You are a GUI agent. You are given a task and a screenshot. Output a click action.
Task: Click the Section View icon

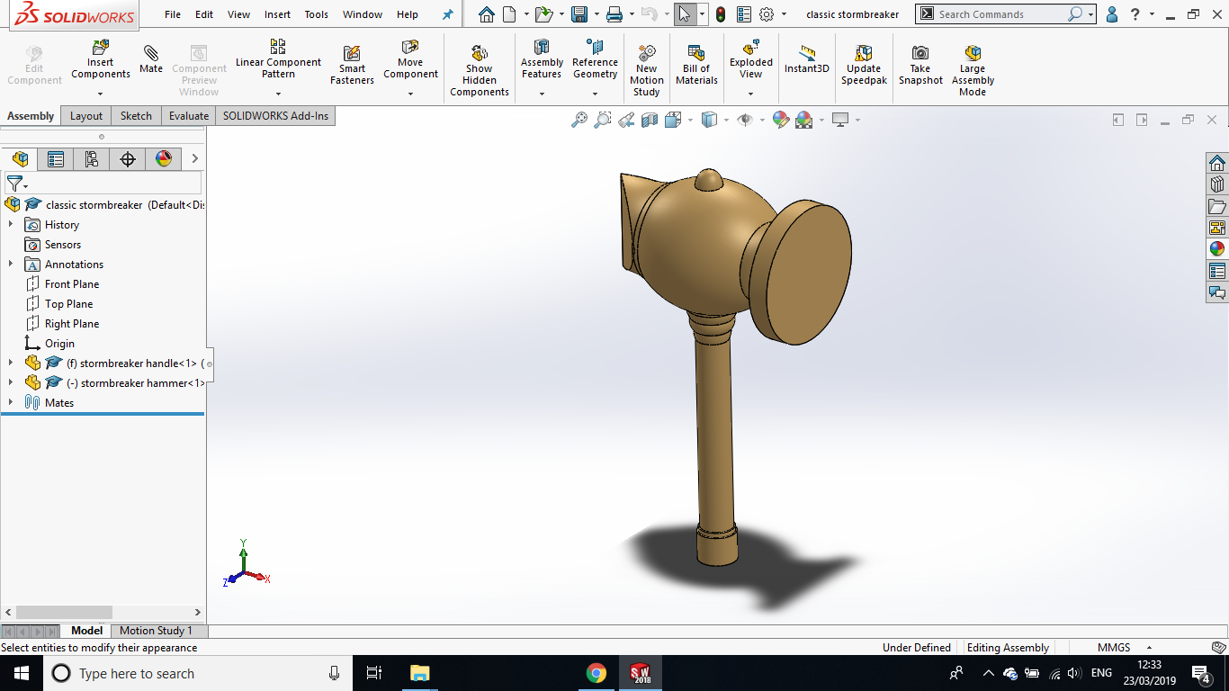pyautogui.click(x=650, y=120)
